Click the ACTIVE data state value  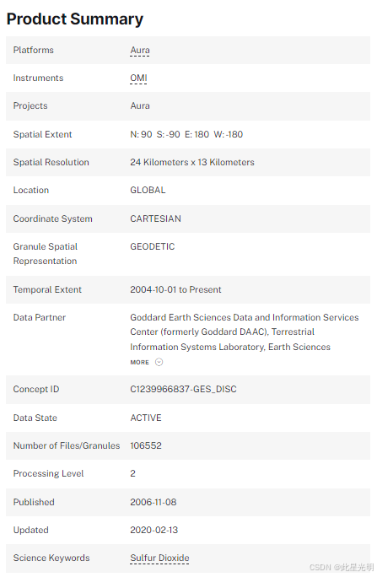pos(146,418)
